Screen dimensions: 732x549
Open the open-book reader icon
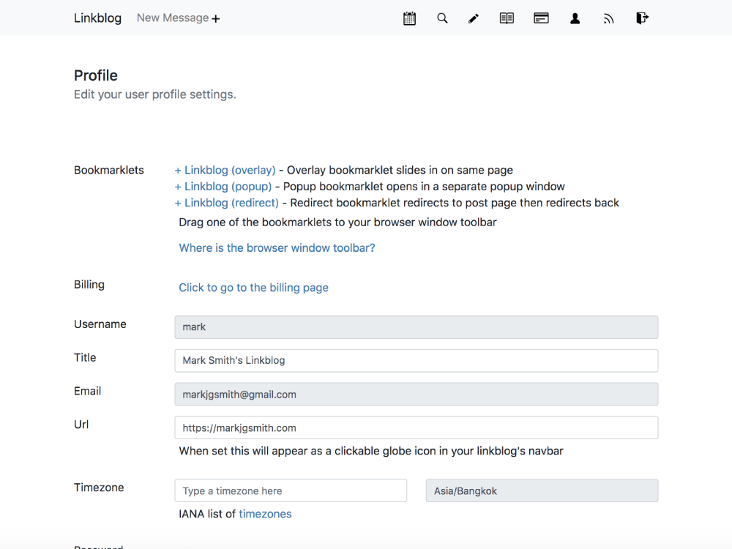click(507, 19)
